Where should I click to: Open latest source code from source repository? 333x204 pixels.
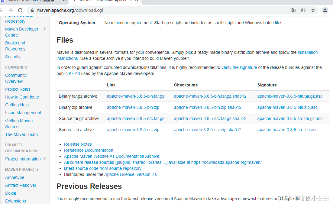click(102, 168)
